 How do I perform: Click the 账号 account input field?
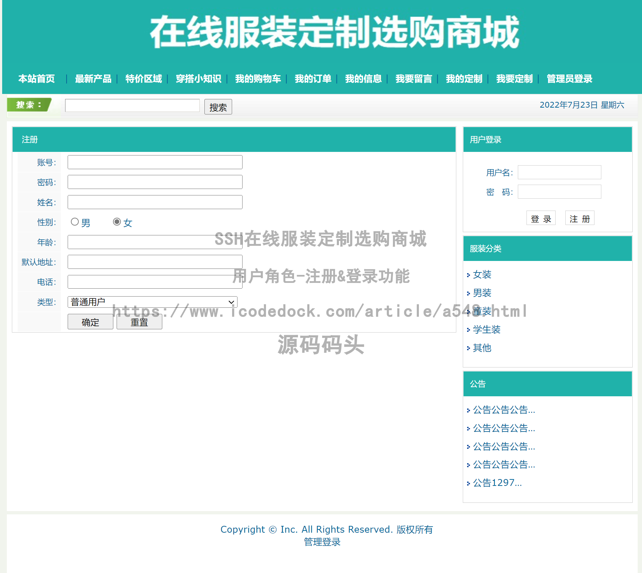[x=155, y=162]
